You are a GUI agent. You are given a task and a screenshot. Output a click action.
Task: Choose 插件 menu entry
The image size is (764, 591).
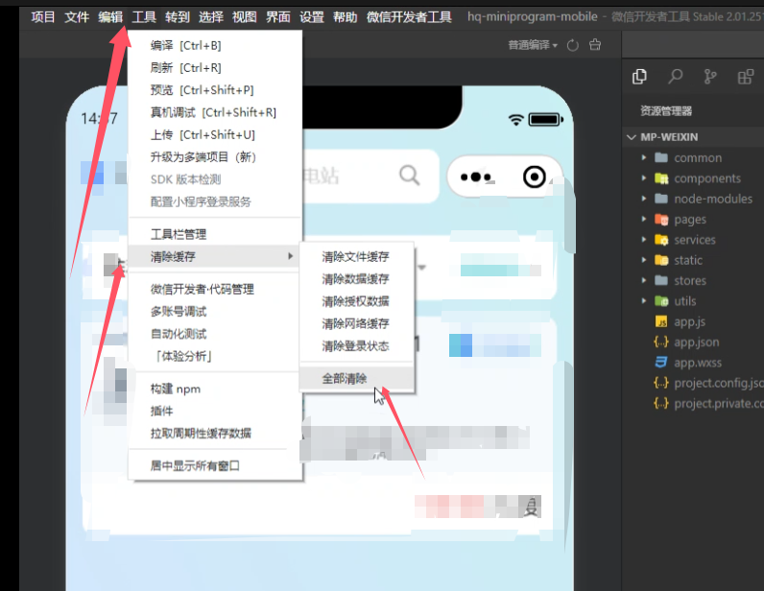215,412
